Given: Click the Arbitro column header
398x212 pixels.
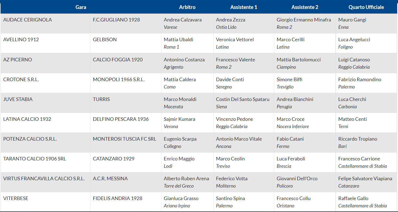Looking at the screenshot, I should 187,7.
